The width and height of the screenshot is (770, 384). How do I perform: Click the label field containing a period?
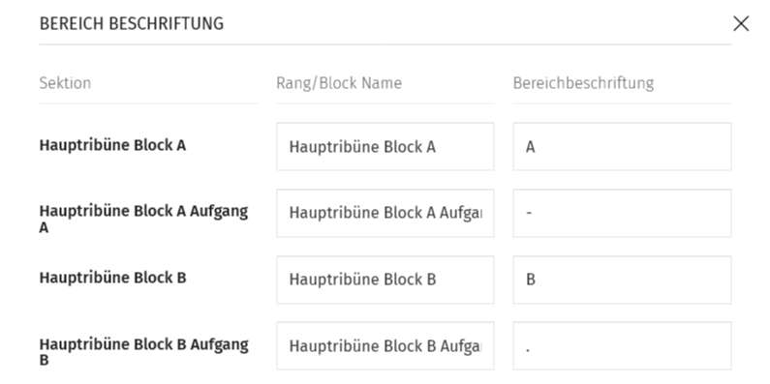622,345
